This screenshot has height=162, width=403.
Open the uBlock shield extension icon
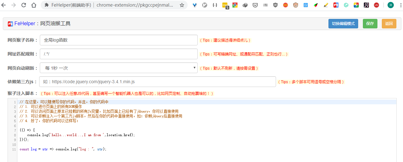[x=275, y=5]
